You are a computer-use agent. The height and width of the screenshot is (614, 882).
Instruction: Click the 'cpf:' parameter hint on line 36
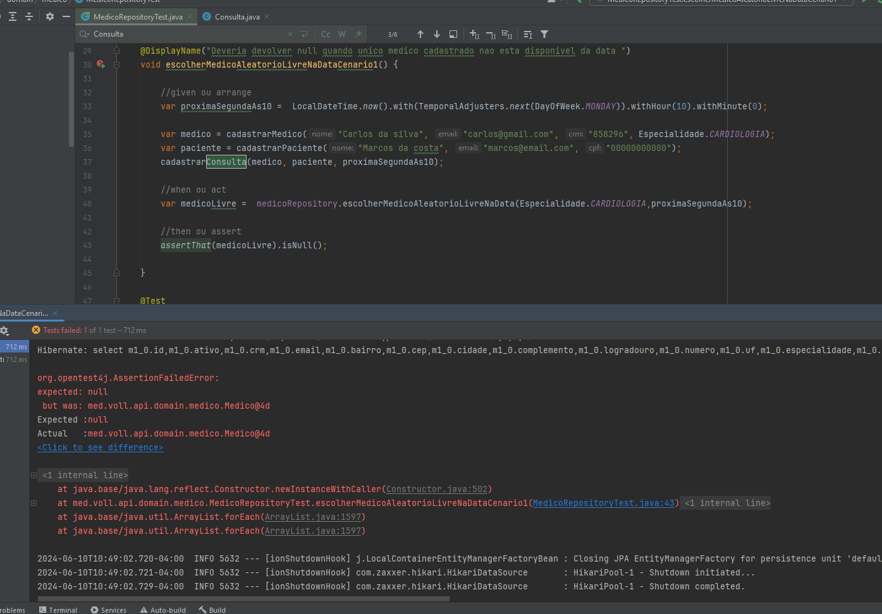pyautogui.click(x=595, y=148)
